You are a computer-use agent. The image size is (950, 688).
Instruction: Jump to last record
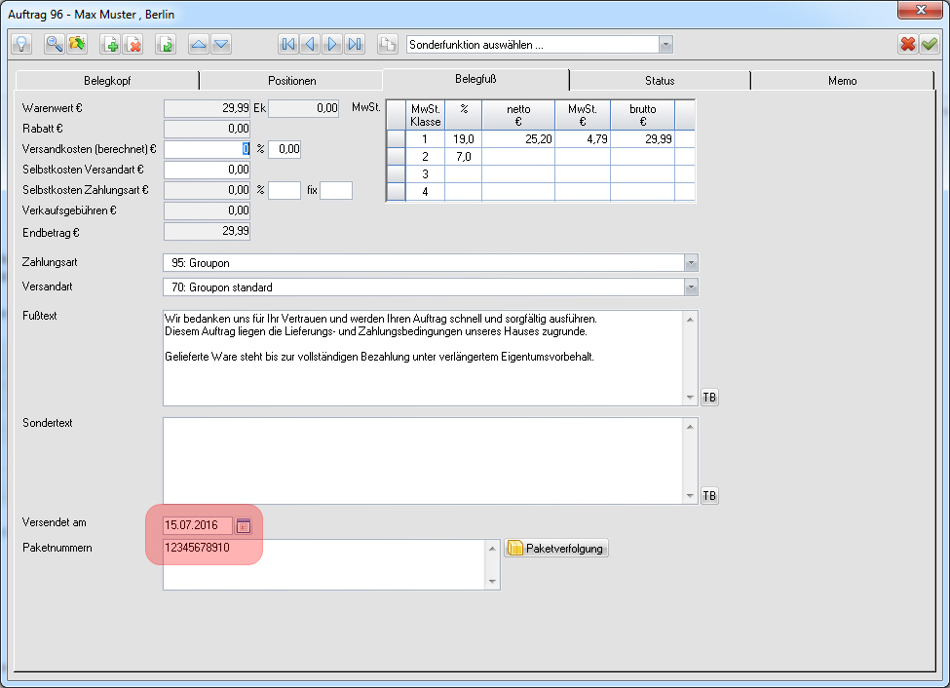pos(355,44)
